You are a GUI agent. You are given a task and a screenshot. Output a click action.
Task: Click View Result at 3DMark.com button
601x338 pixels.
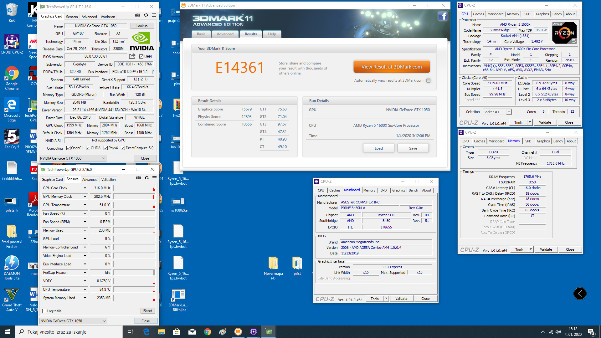pos(392,67)
